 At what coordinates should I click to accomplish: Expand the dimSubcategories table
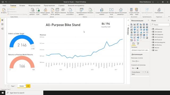tap(152, 42)
